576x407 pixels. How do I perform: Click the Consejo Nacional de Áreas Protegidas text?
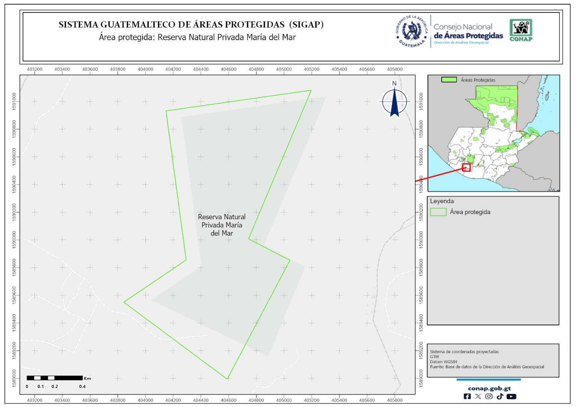pyautogui.click(x=468, y=32)
